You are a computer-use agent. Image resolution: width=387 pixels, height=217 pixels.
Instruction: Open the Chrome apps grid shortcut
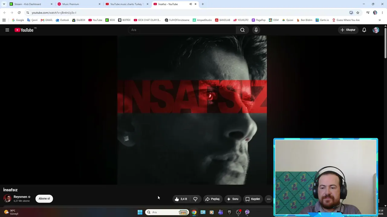pos(4,20)
